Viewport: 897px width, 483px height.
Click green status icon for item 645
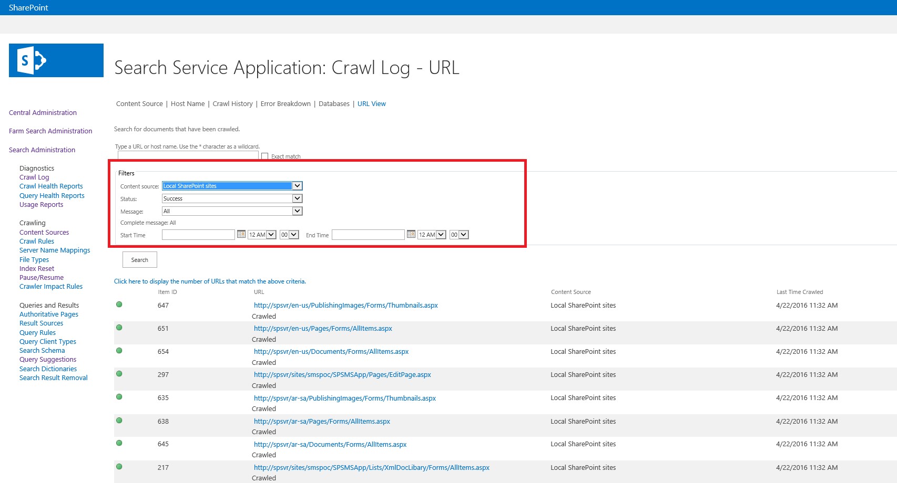[x=119, y=443]
